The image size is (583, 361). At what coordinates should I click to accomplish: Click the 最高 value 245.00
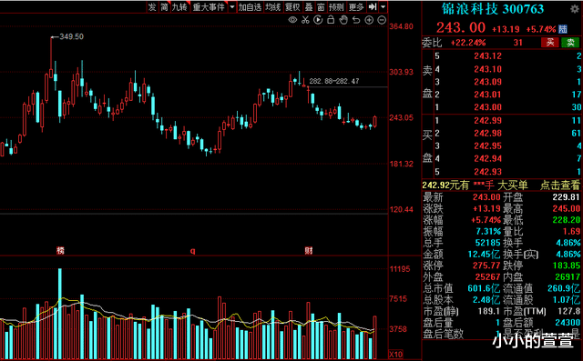coord(566,208)
